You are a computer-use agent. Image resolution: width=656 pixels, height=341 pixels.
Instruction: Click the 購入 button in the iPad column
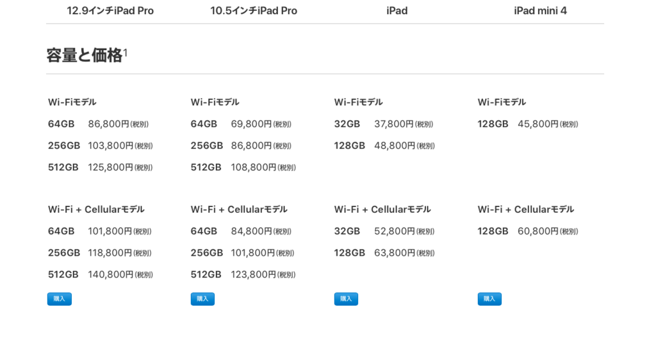(x=346, y=299)
